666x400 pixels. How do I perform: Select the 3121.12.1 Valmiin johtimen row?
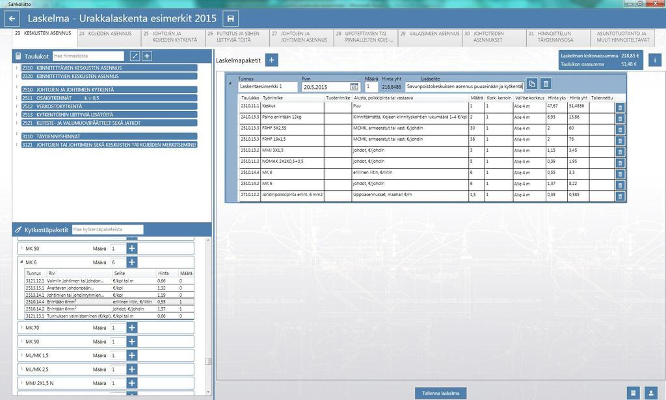[109, 281]
